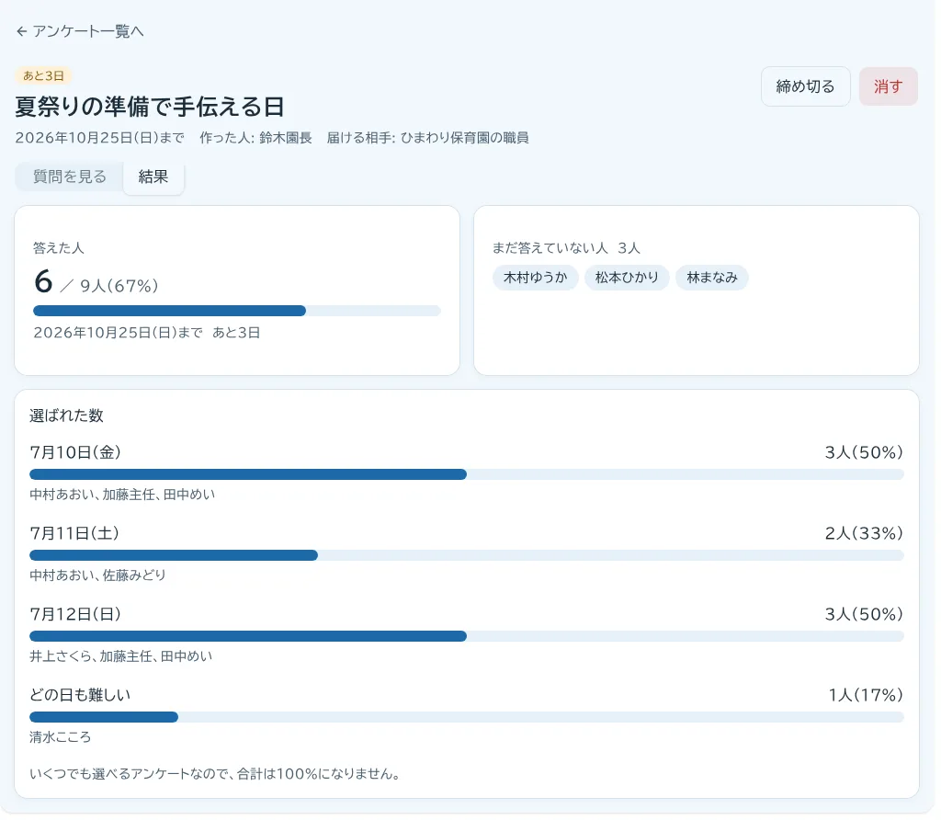This screenshot has height=820, width=941.
Task: Click the 中村あおい、佐藤みどり names line
Action: 97,575
